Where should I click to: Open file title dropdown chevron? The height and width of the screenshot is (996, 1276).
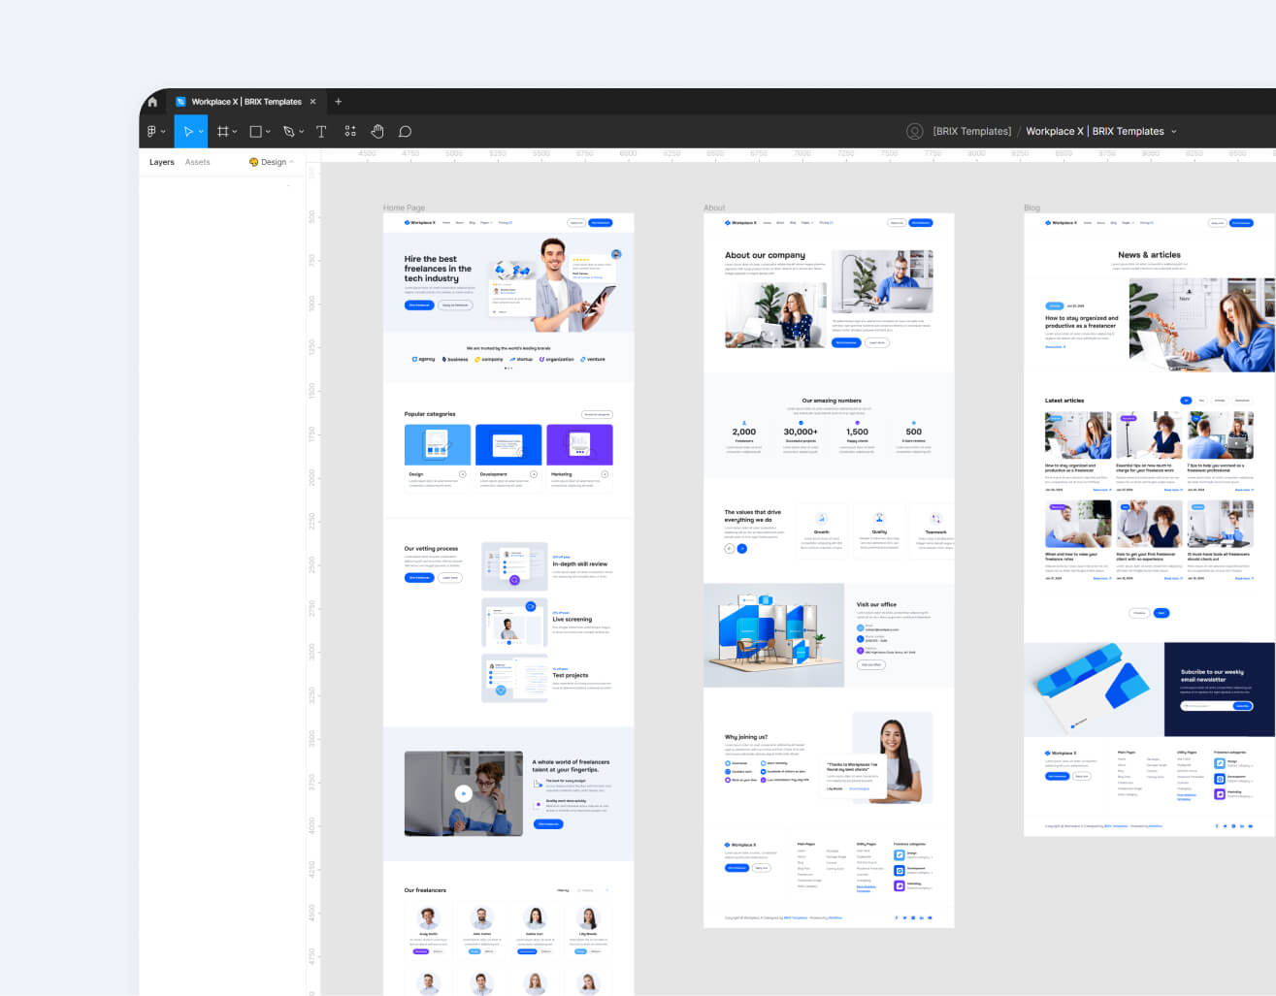[x=1173, y=132]
